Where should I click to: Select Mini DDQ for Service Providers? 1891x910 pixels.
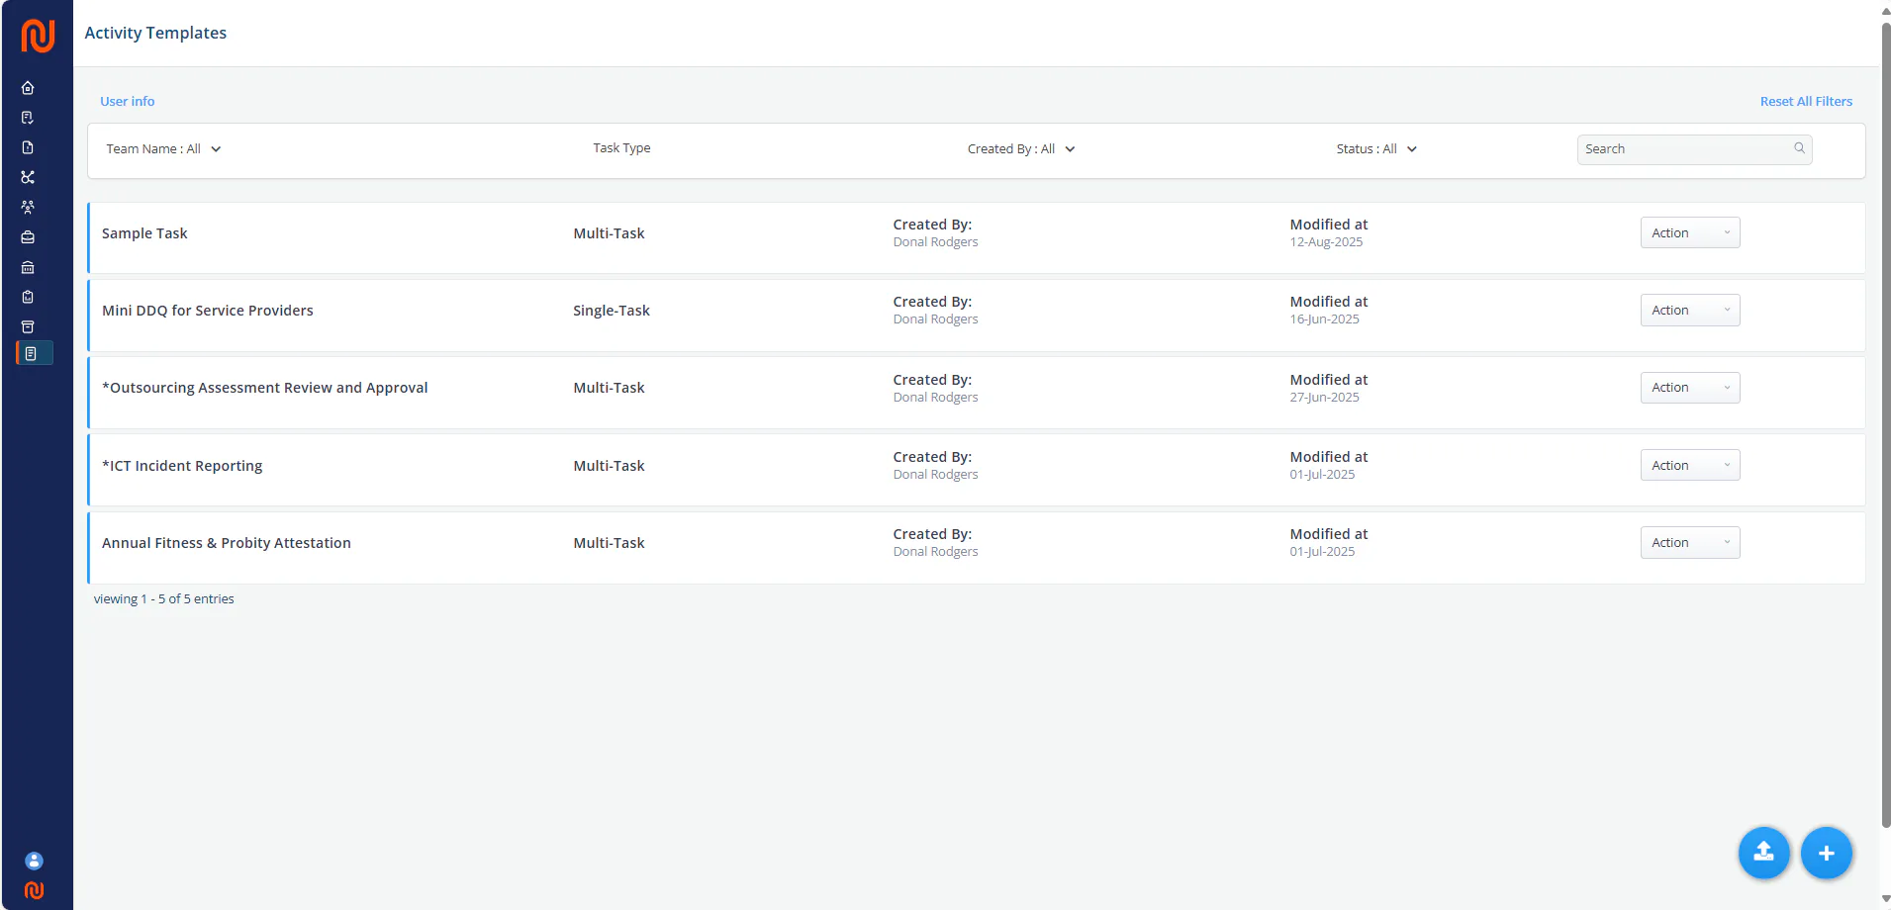tap(207, 311)
